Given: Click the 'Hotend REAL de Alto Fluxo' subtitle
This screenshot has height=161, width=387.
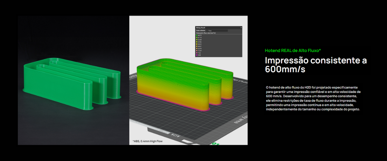Looking at the screenshot, I should [x=293, y=51].
